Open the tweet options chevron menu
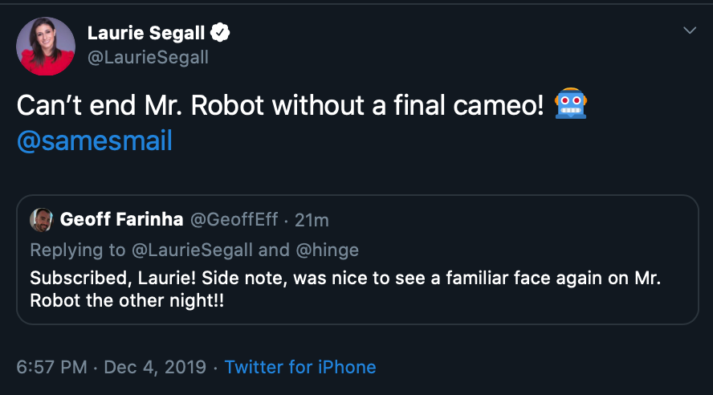The image size is (713, 395). tap(689, 31)
